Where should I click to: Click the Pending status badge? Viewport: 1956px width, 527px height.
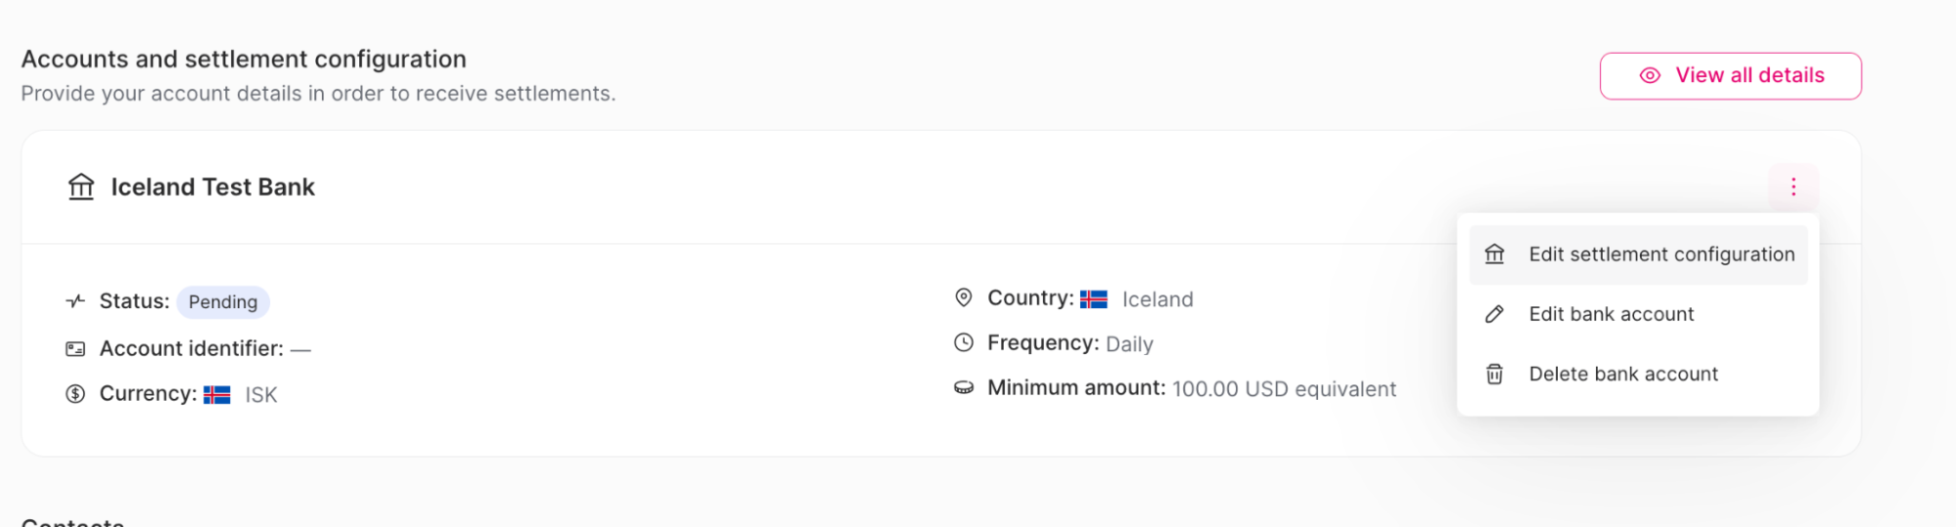coord(223,302)
